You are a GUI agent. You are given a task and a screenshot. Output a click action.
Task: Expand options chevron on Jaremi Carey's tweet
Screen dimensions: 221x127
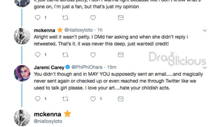click(205, 68)
